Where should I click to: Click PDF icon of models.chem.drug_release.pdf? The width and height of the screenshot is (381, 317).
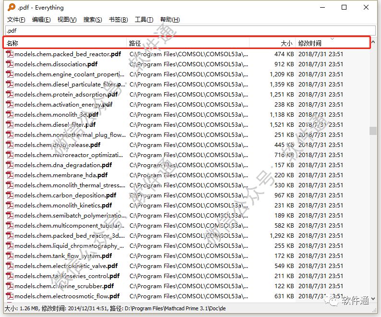tap(10, 145)
